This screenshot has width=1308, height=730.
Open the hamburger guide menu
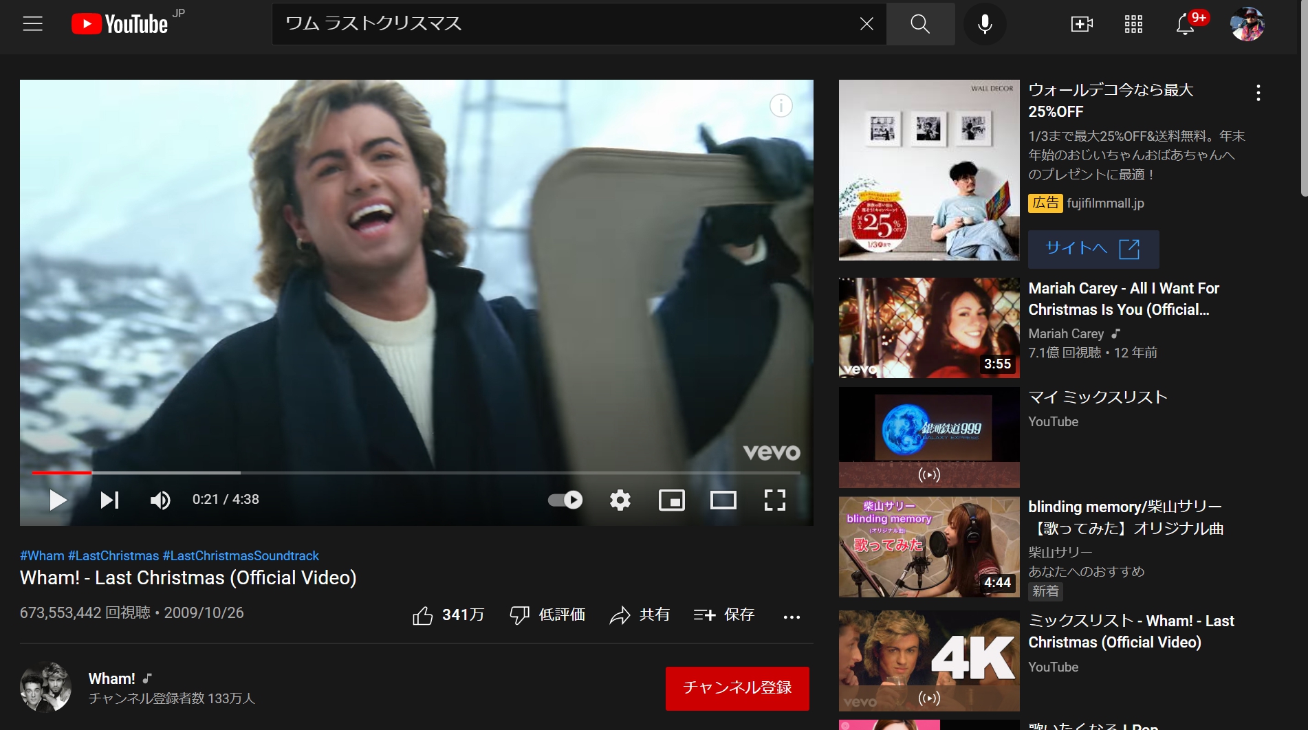point(32,24)
